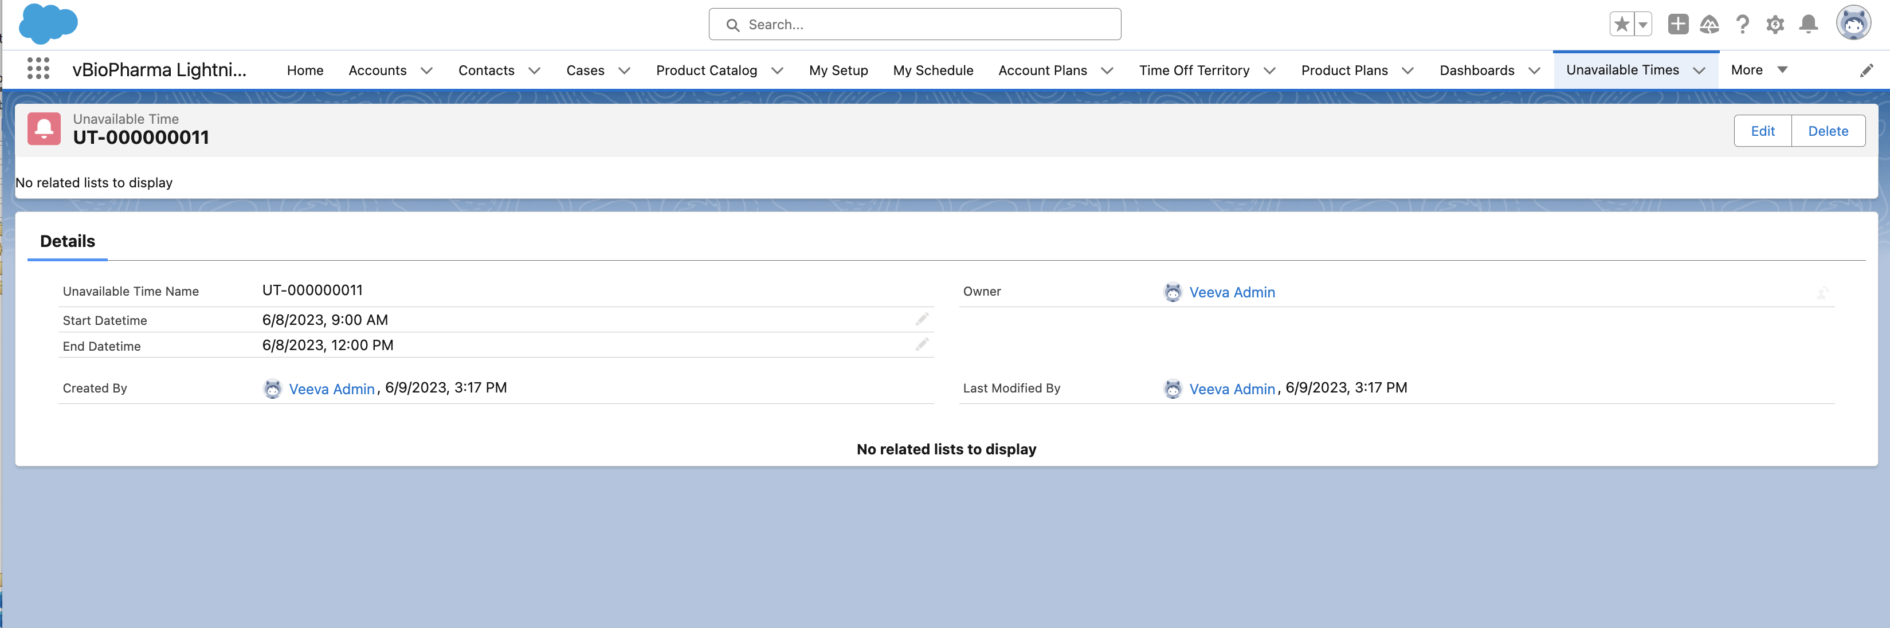Expand the Unavailable Times tab chevron
The image size is (1890, 628).
[1699, 70]
